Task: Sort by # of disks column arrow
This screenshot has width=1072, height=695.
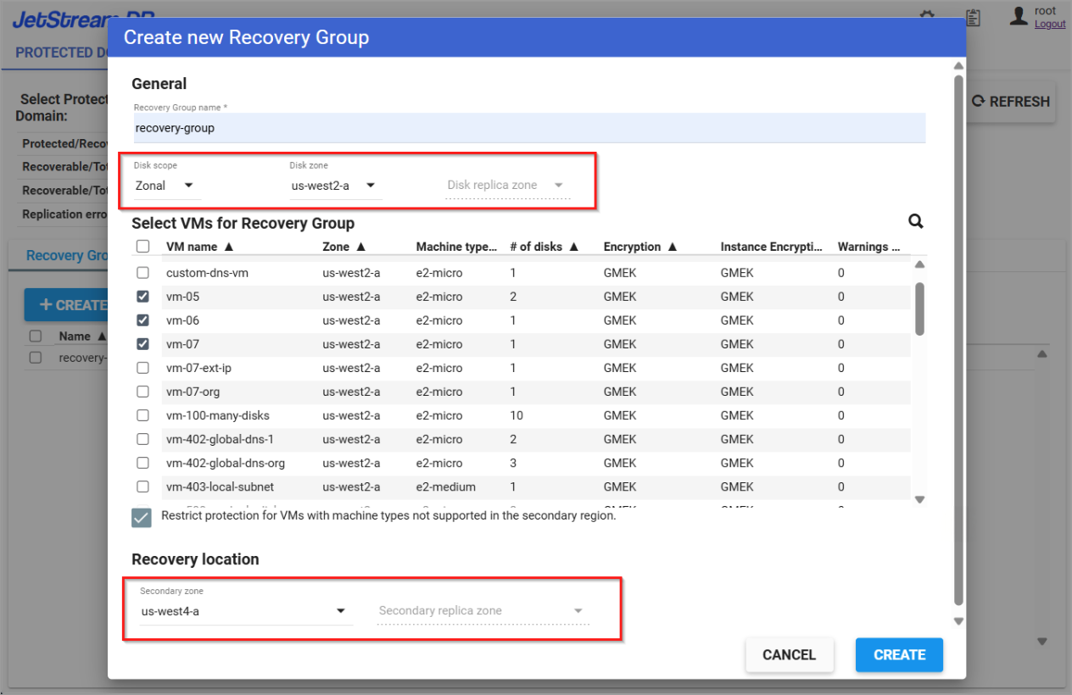Action: click(x=573, y=247)
